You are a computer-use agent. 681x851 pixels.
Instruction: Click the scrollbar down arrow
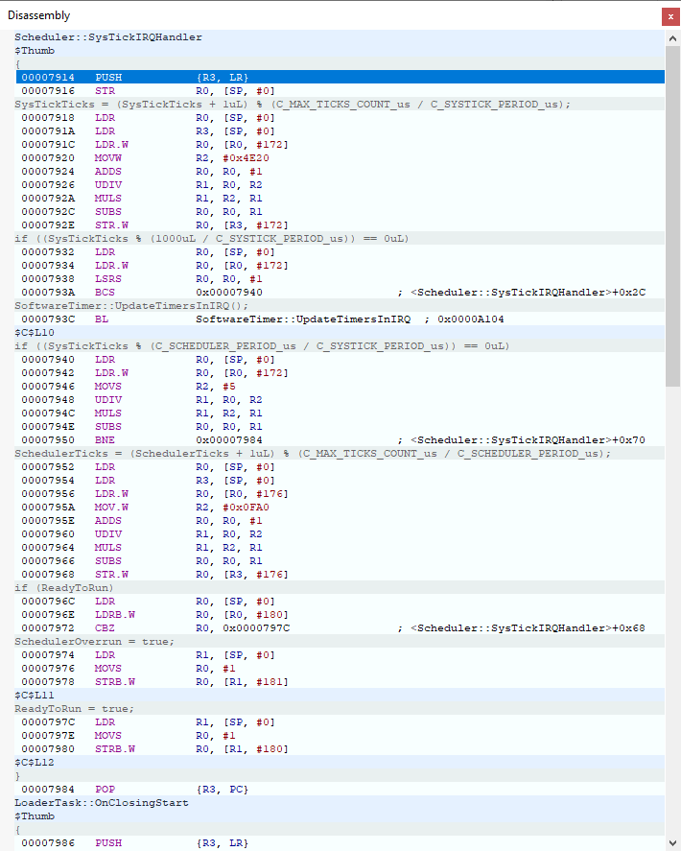(672, 843)
